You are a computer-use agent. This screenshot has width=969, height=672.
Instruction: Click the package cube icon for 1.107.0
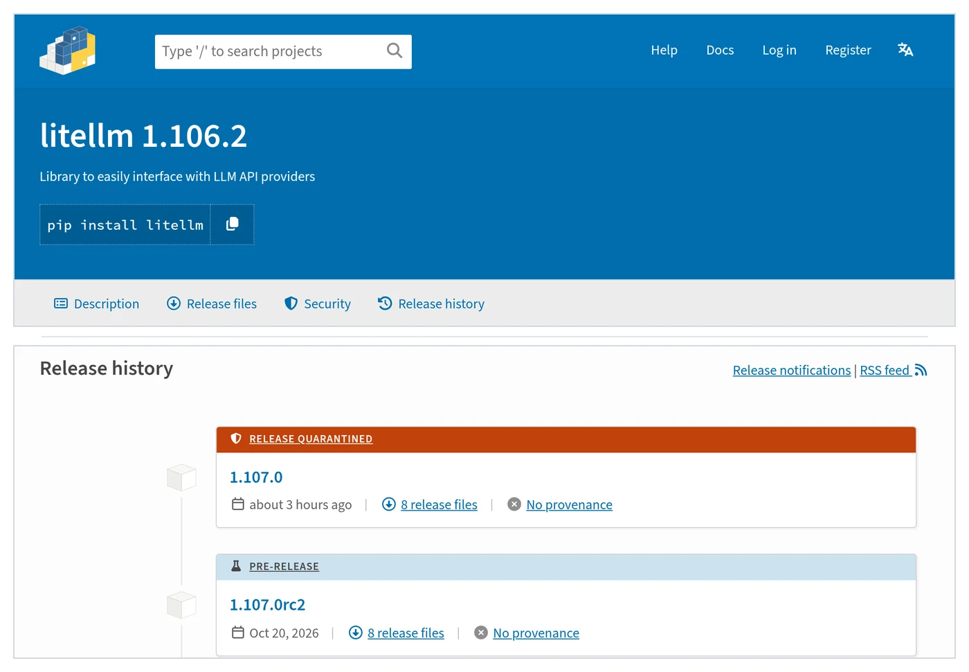[x=181, y=477]
